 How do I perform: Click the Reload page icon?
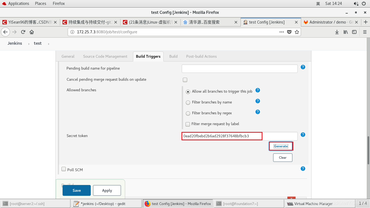(23, 32)
